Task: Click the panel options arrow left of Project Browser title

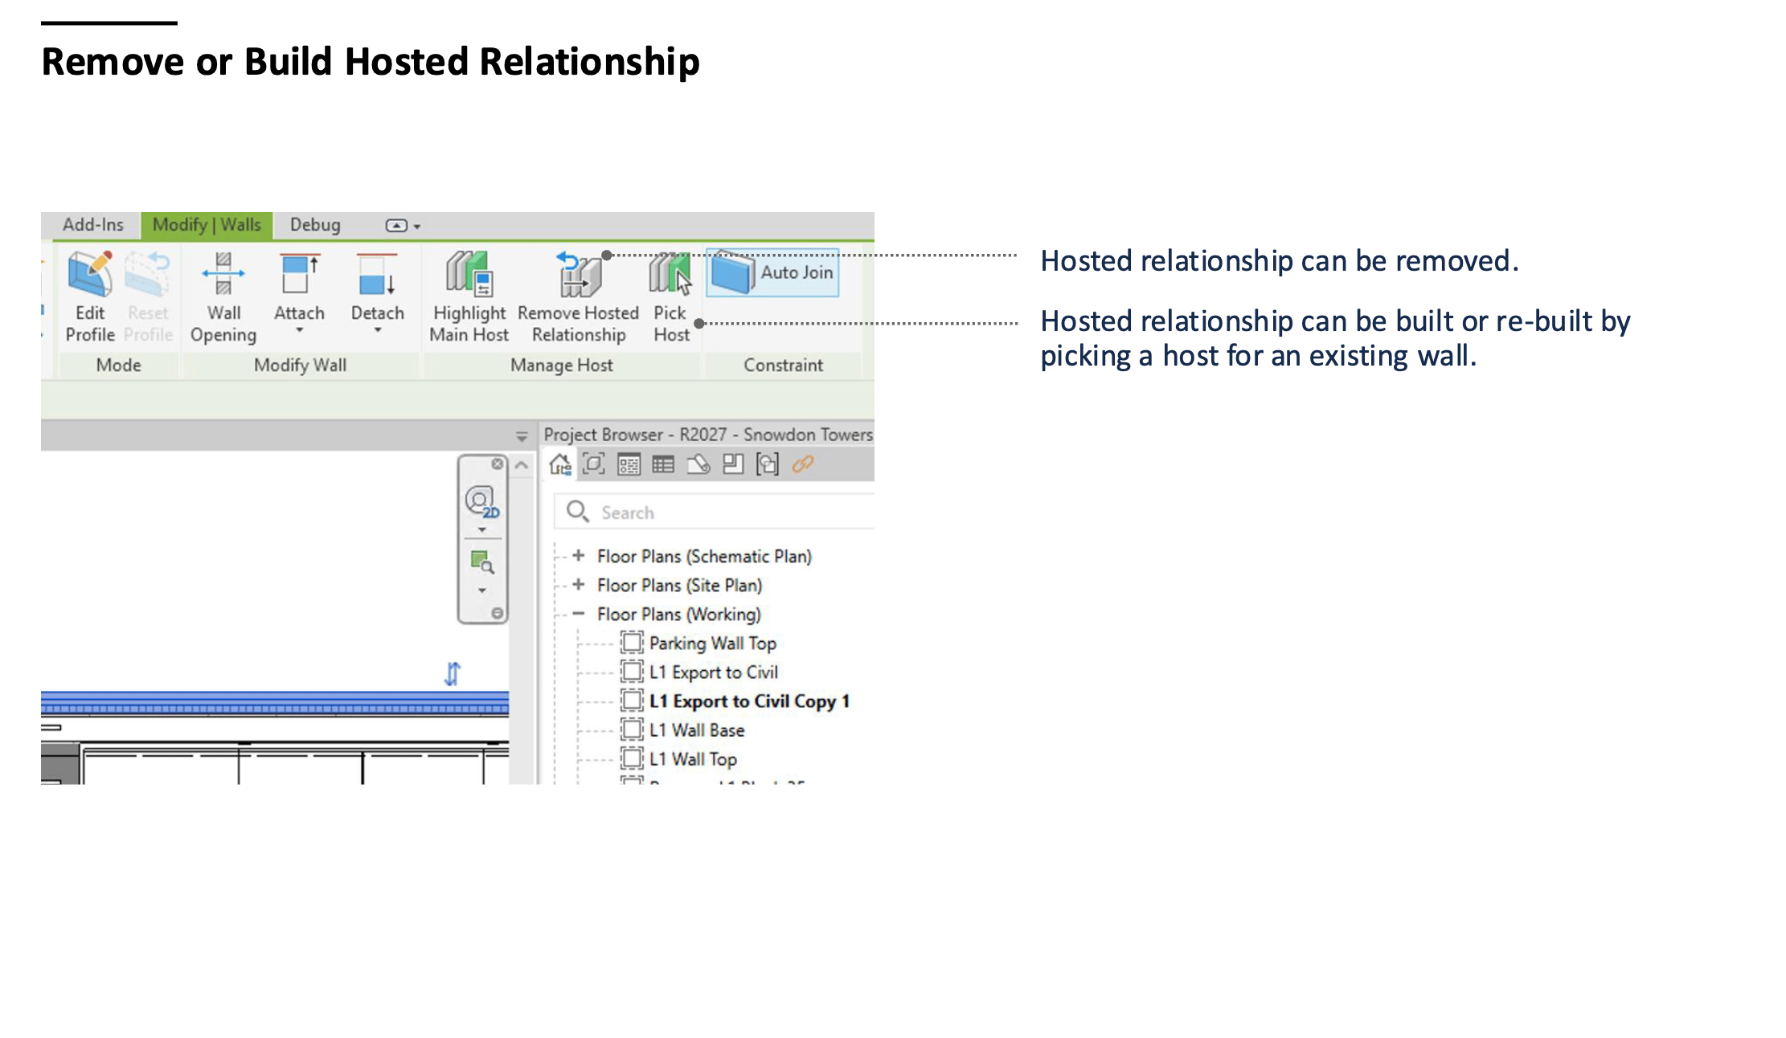Action: point(522,436)
